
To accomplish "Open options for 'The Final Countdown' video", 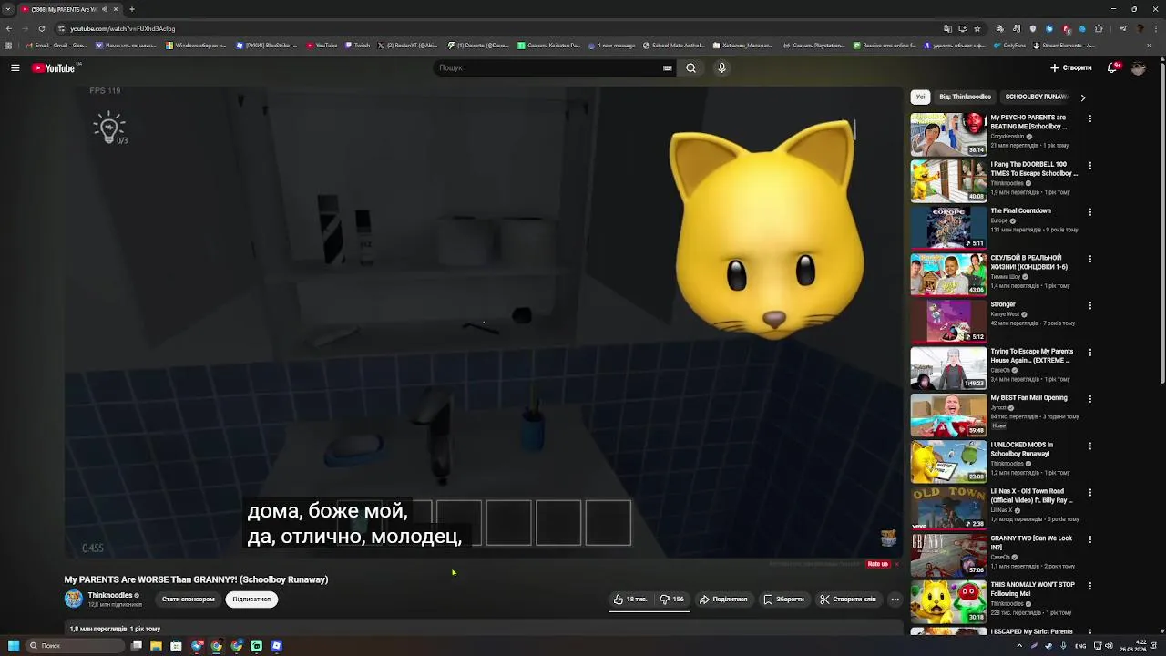I will click(1089, 212).
